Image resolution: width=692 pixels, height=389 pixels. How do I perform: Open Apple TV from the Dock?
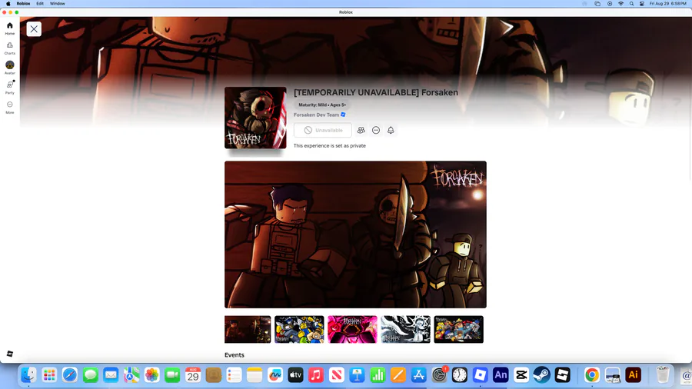[296, 375]
